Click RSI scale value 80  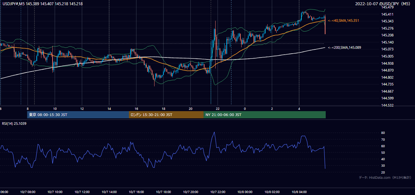[383, 133]
